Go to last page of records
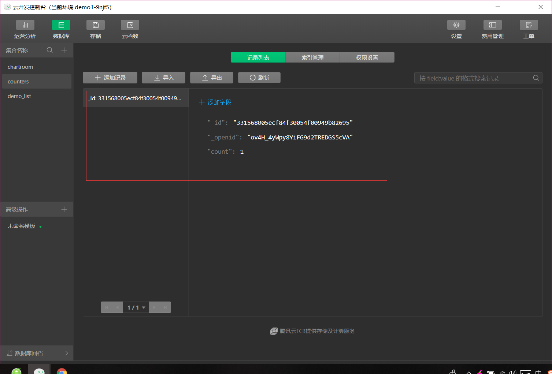 [x=165, y=307]
